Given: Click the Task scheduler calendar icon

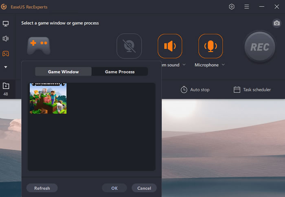Looking at the screenshot, I should pyautogui.click(x=237, y=90).
